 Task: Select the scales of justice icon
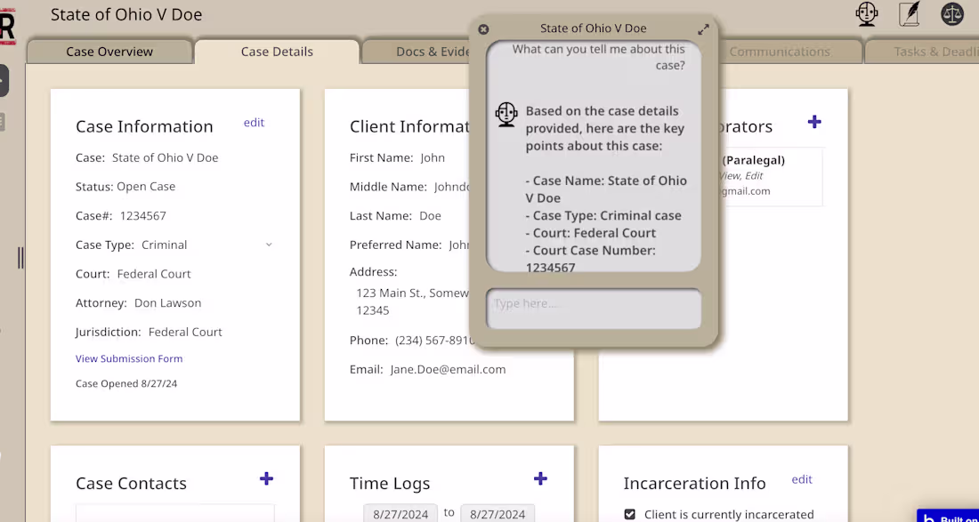click(x=952, y=14)
